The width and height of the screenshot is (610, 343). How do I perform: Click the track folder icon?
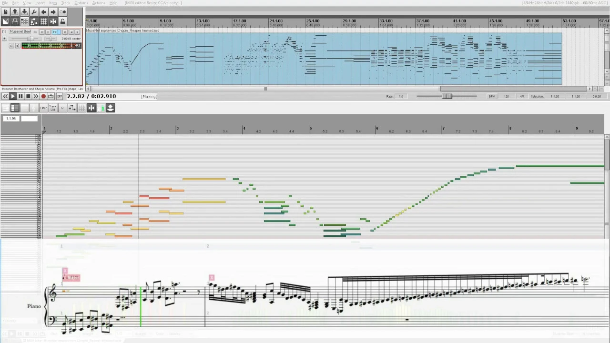click(x=35, y=32)
